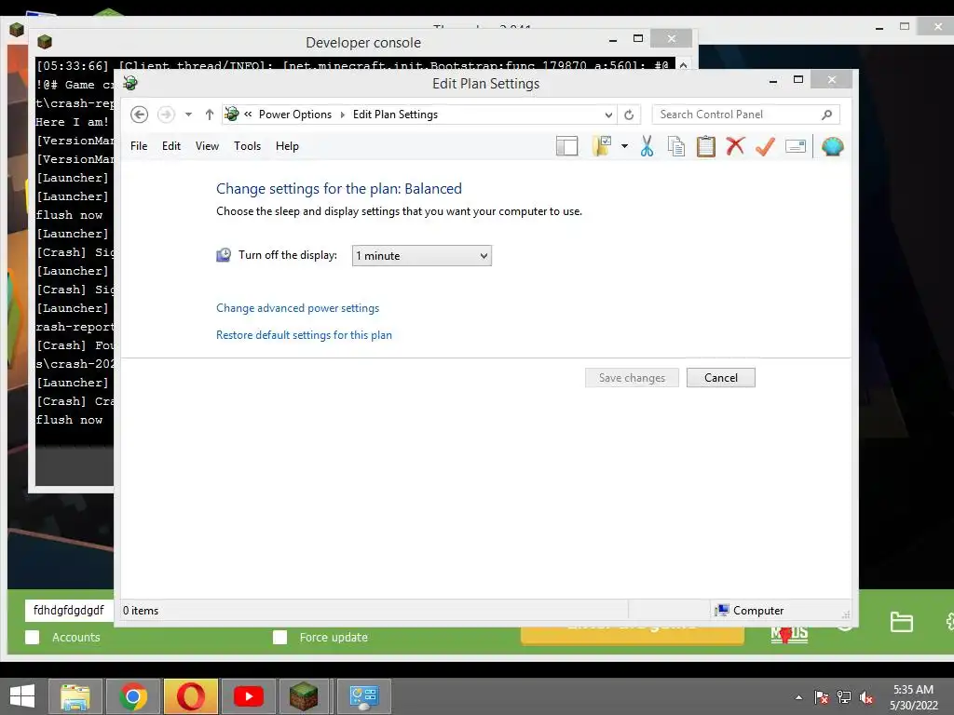Click the display timer icon
Screen dimensions: 954x715
pos(224,255)
